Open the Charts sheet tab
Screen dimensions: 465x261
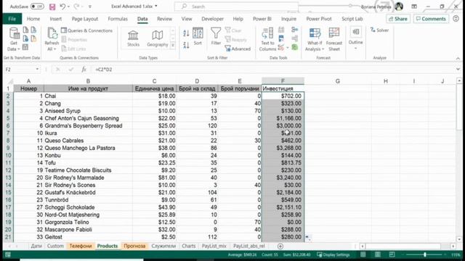pos(189,246)
